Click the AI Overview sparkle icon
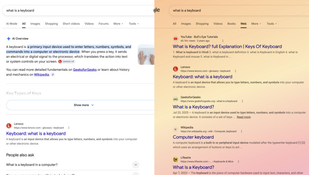309x175 pixels. tap(8, 39)
